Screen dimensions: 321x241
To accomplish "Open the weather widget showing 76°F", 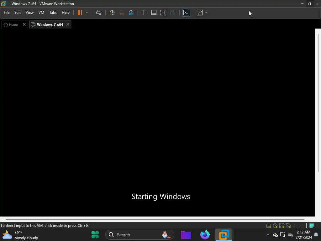I will click(20, 235).
